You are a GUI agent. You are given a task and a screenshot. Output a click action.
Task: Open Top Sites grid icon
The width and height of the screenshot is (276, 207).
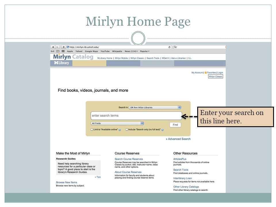pyautogui.click(x=63, y=51)
